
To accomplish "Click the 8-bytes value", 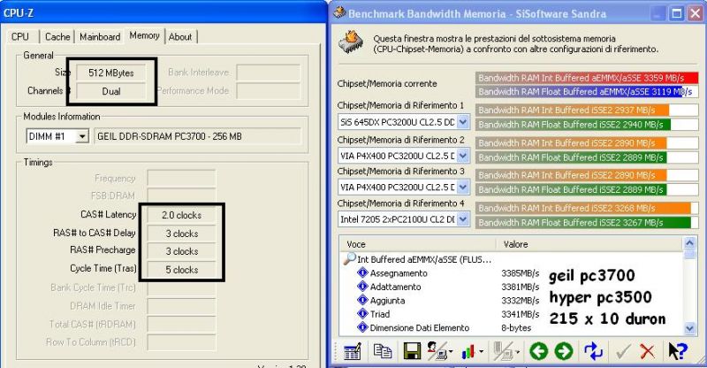I will (x=516, y=328).
